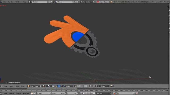The width and height of the screenshot is (170, 95).
Task: Click the OpenGL render image camera icon
Action: tap(111, 86)
